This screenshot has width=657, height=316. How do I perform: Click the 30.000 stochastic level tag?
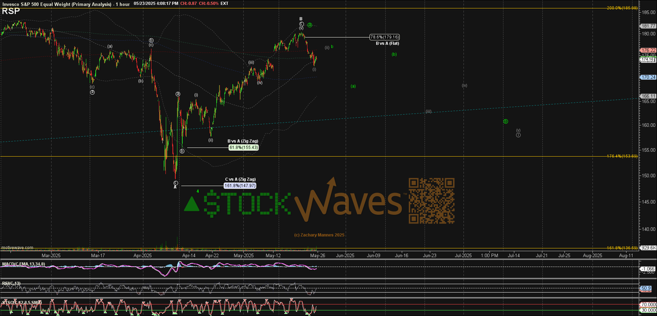(648, 311)
